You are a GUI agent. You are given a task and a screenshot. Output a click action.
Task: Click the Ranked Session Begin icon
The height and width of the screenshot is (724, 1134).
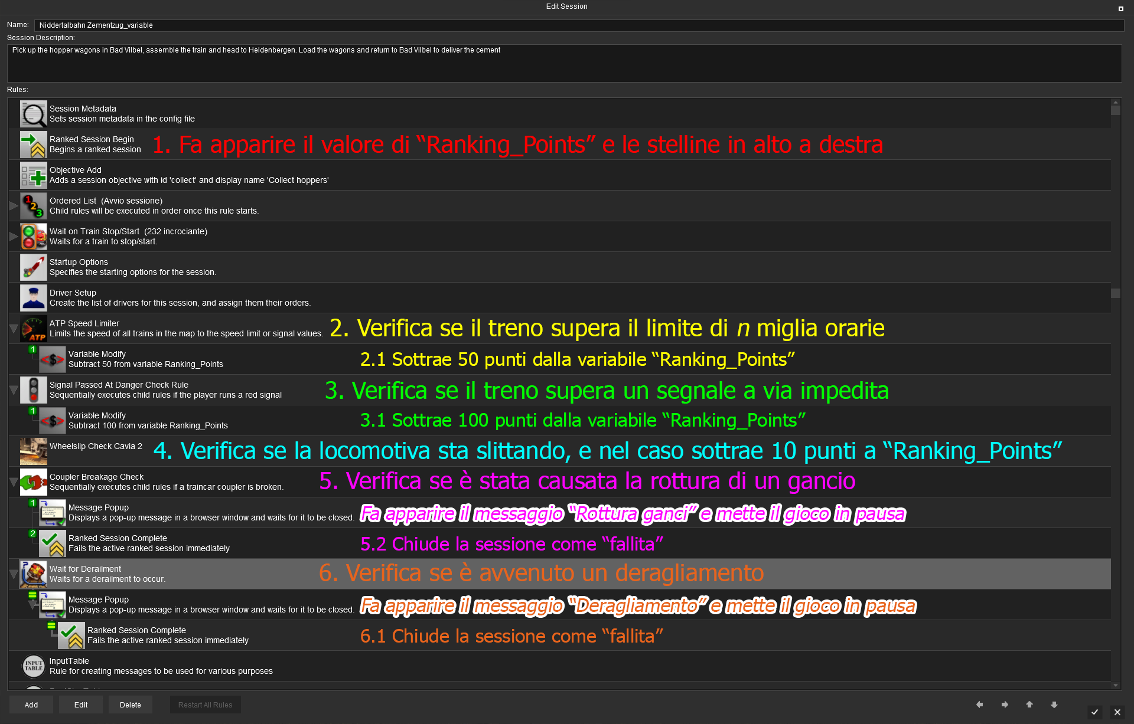33,145
